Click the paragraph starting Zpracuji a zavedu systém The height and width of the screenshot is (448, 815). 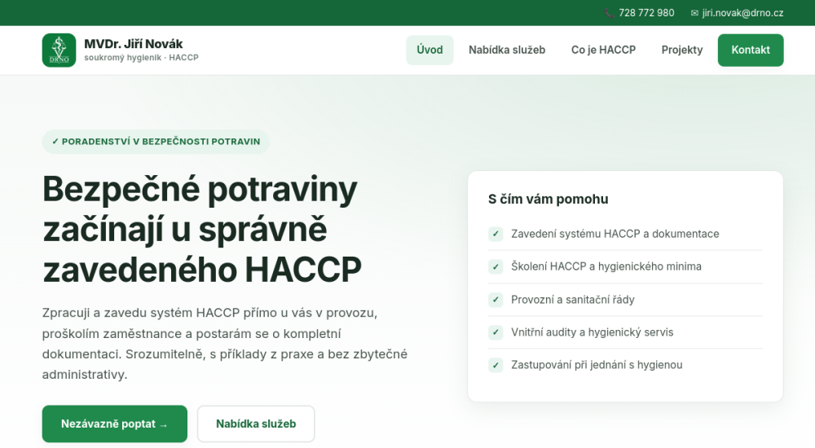(x=225, y=344)
